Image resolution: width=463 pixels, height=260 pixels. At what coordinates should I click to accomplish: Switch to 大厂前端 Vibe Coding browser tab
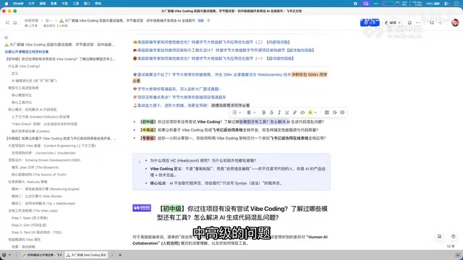tap(86, 255)
